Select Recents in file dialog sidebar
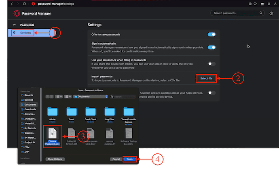The height and width of the screenshot is (174, 279). click(x=28, y=95)
